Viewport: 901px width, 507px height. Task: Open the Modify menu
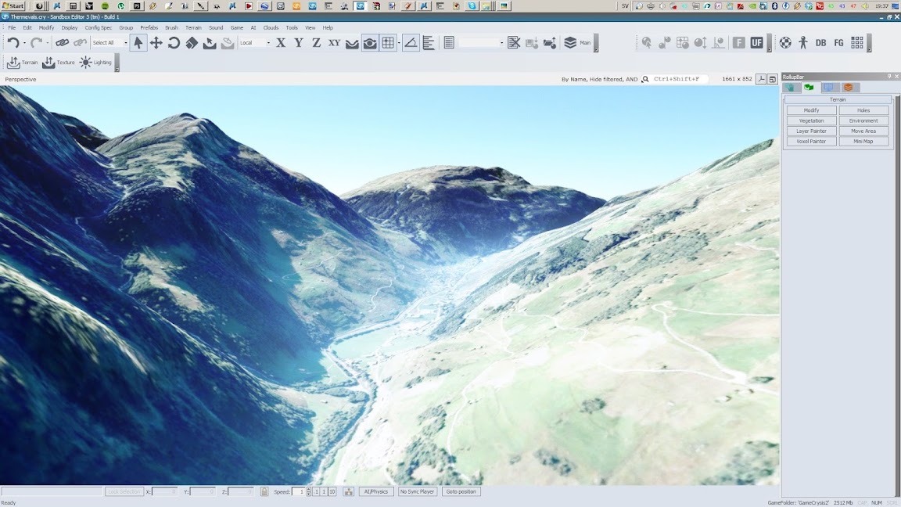pyautogui.click(x=47, y=27)
